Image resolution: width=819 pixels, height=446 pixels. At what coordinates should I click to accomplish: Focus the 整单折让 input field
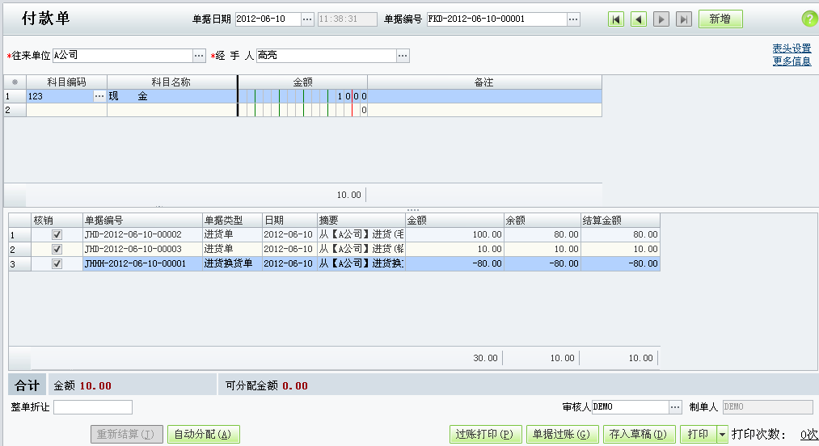click(93, 407)
